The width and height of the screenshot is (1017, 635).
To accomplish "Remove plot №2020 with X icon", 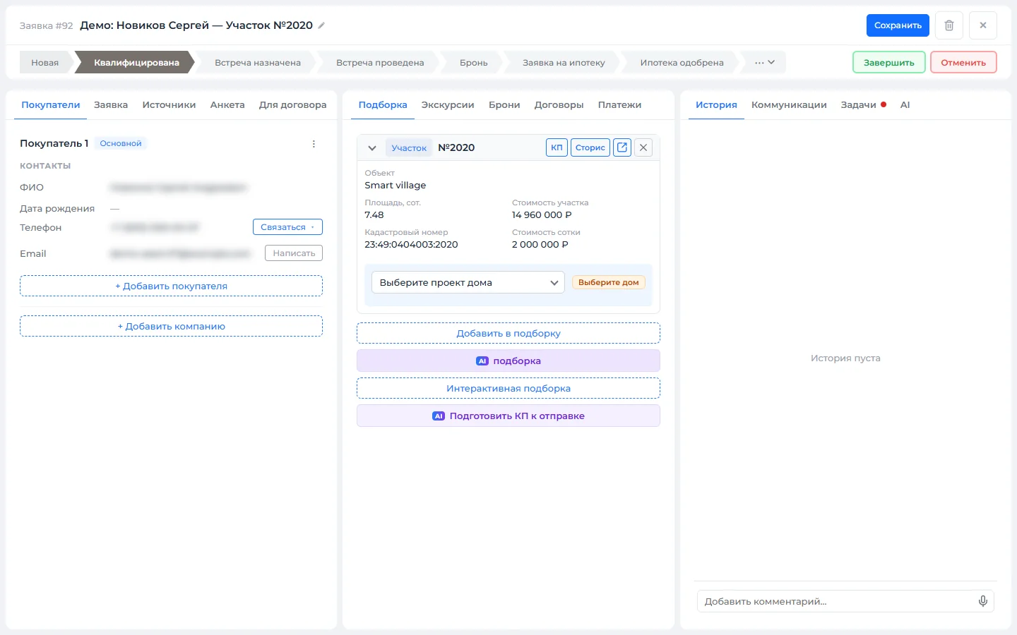I will click(x=643, y=147).
